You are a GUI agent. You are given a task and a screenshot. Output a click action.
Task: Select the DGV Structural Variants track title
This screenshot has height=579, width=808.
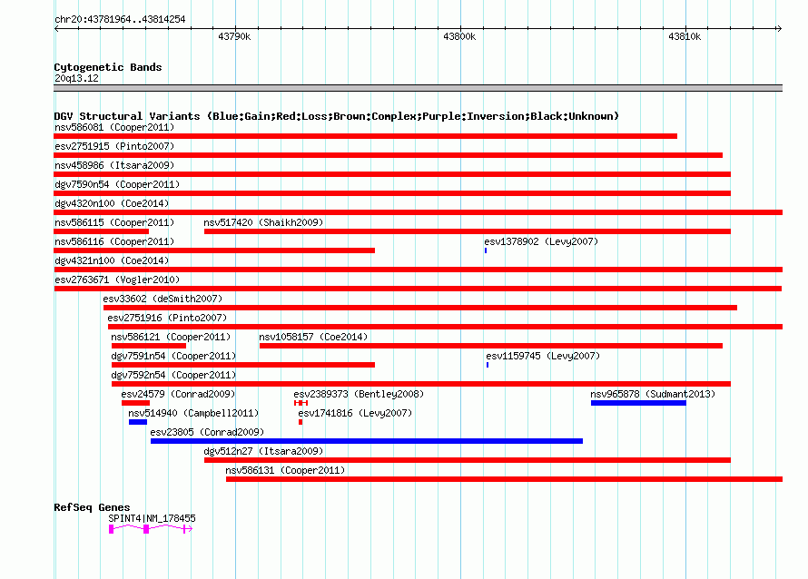(337, 116)
